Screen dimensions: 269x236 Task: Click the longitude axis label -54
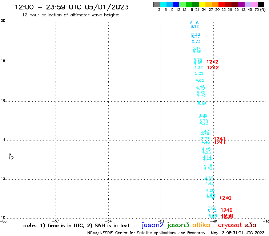(109, 221)
